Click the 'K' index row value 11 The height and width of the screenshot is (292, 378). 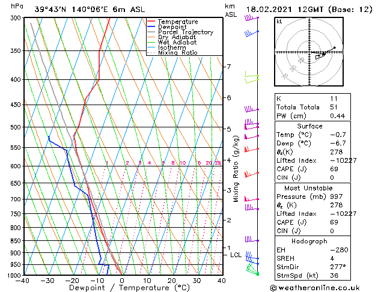334,99
